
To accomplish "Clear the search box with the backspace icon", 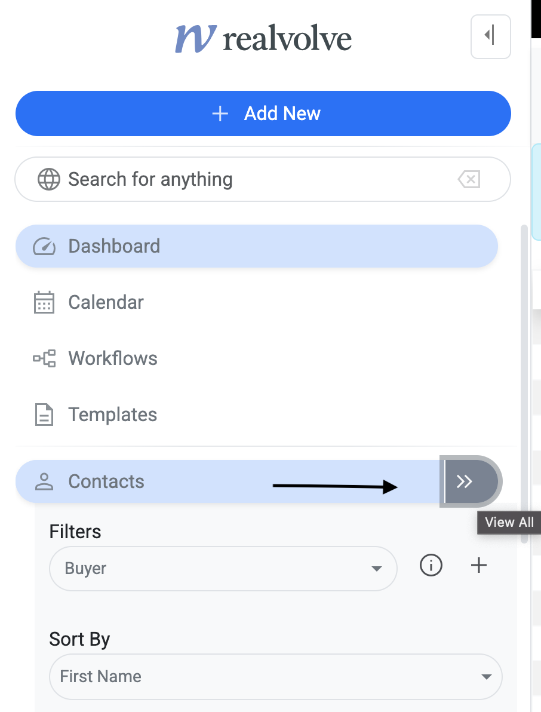I will click(469, 179).
